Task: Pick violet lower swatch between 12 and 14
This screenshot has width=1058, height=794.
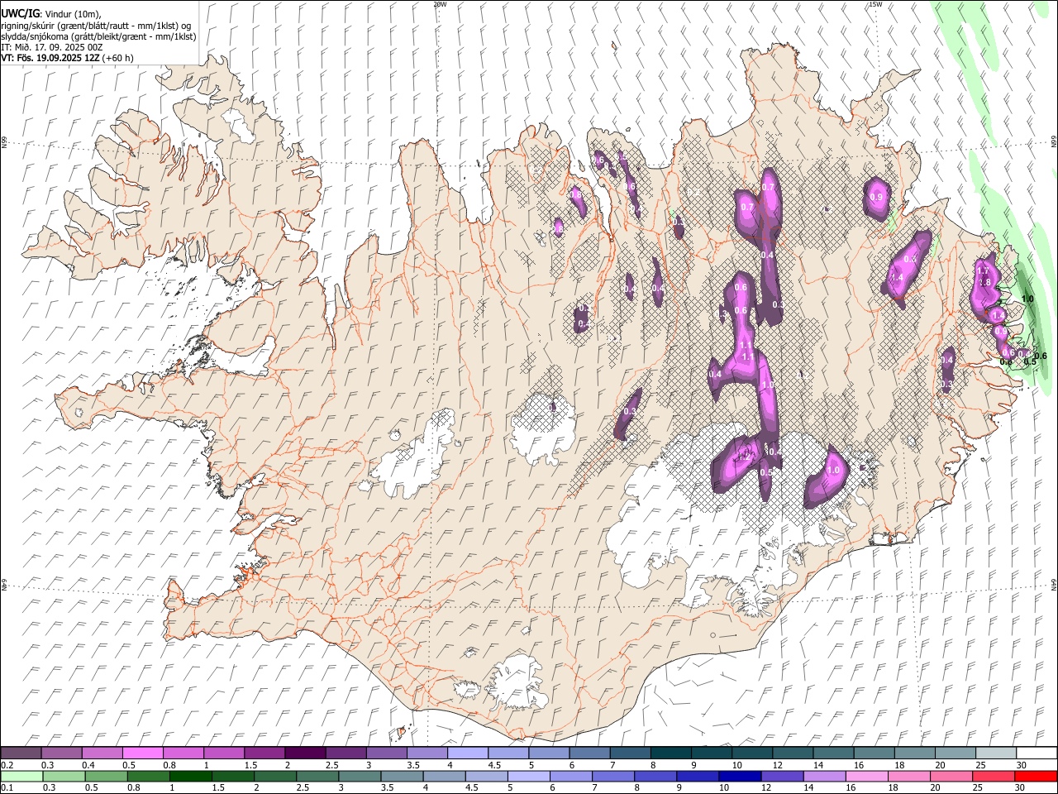Action: [783, 776]
